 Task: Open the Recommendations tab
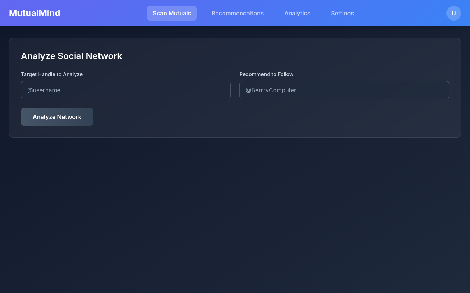(x=237, y=13)
